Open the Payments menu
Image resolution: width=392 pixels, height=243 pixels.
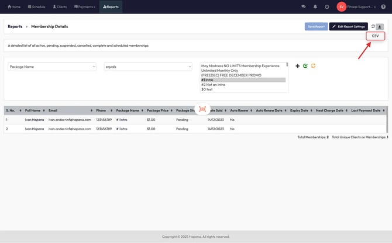pos(85,7)
